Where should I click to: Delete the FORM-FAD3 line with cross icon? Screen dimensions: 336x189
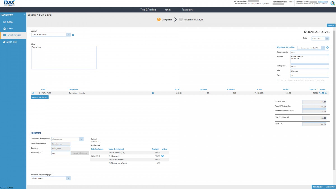pyautogui.click(x=323, y=93)
